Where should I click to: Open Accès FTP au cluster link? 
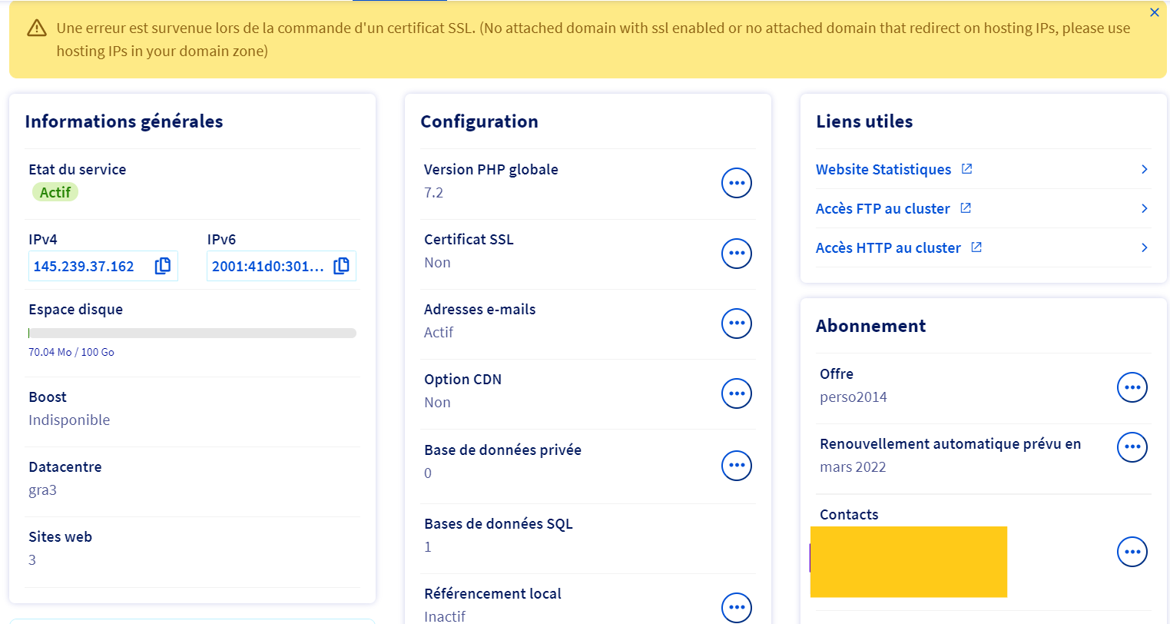pos(883,208)
